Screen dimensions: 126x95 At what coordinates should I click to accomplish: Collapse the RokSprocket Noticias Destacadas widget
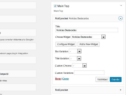[x=121, y=18]
